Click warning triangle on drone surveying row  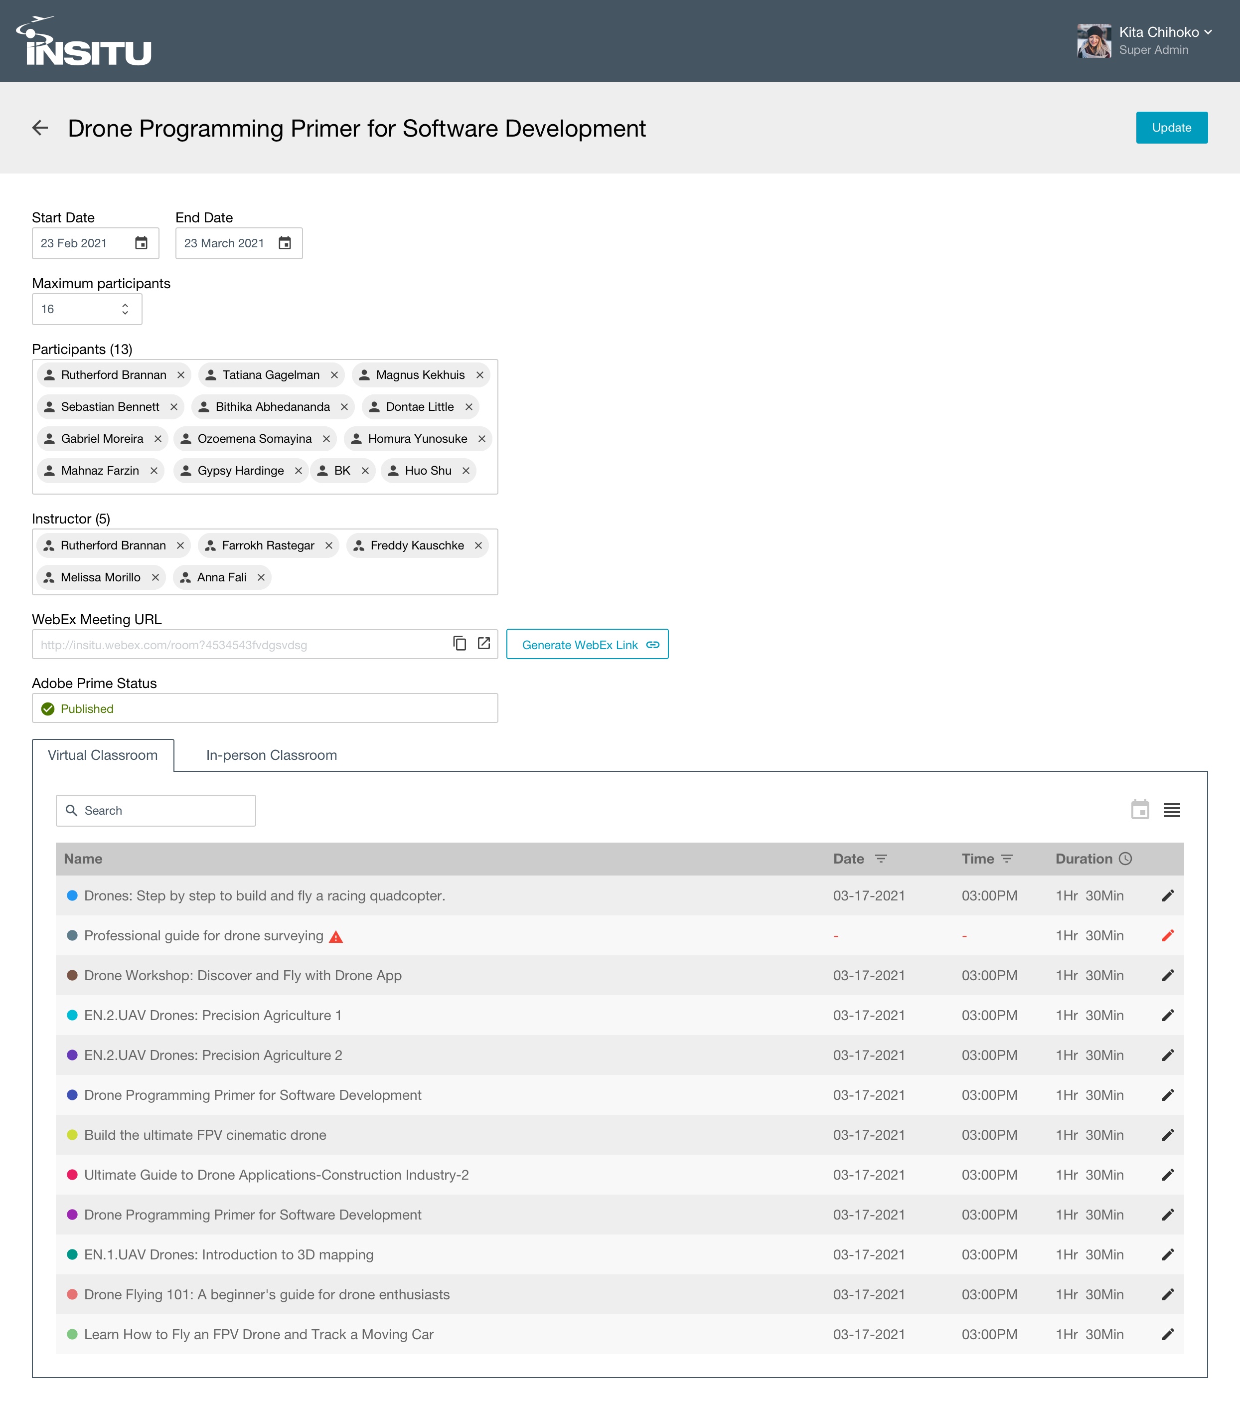[x=335, y=936]
